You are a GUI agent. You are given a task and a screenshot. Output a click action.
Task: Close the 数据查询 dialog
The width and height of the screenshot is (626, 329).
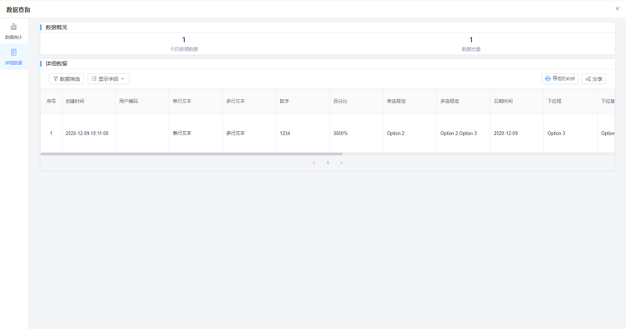[x=617, y=8]
